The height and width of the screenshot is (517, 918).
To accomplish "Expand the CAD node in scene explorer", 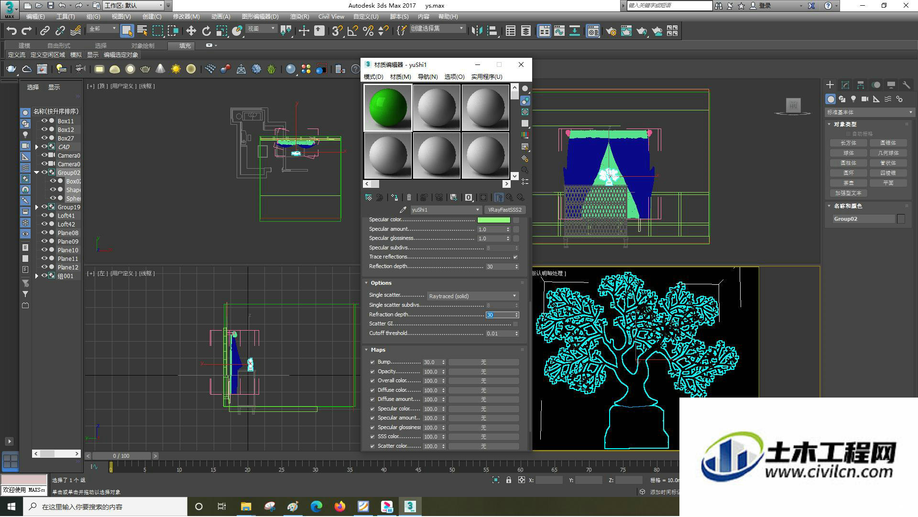I will [37, 147].
